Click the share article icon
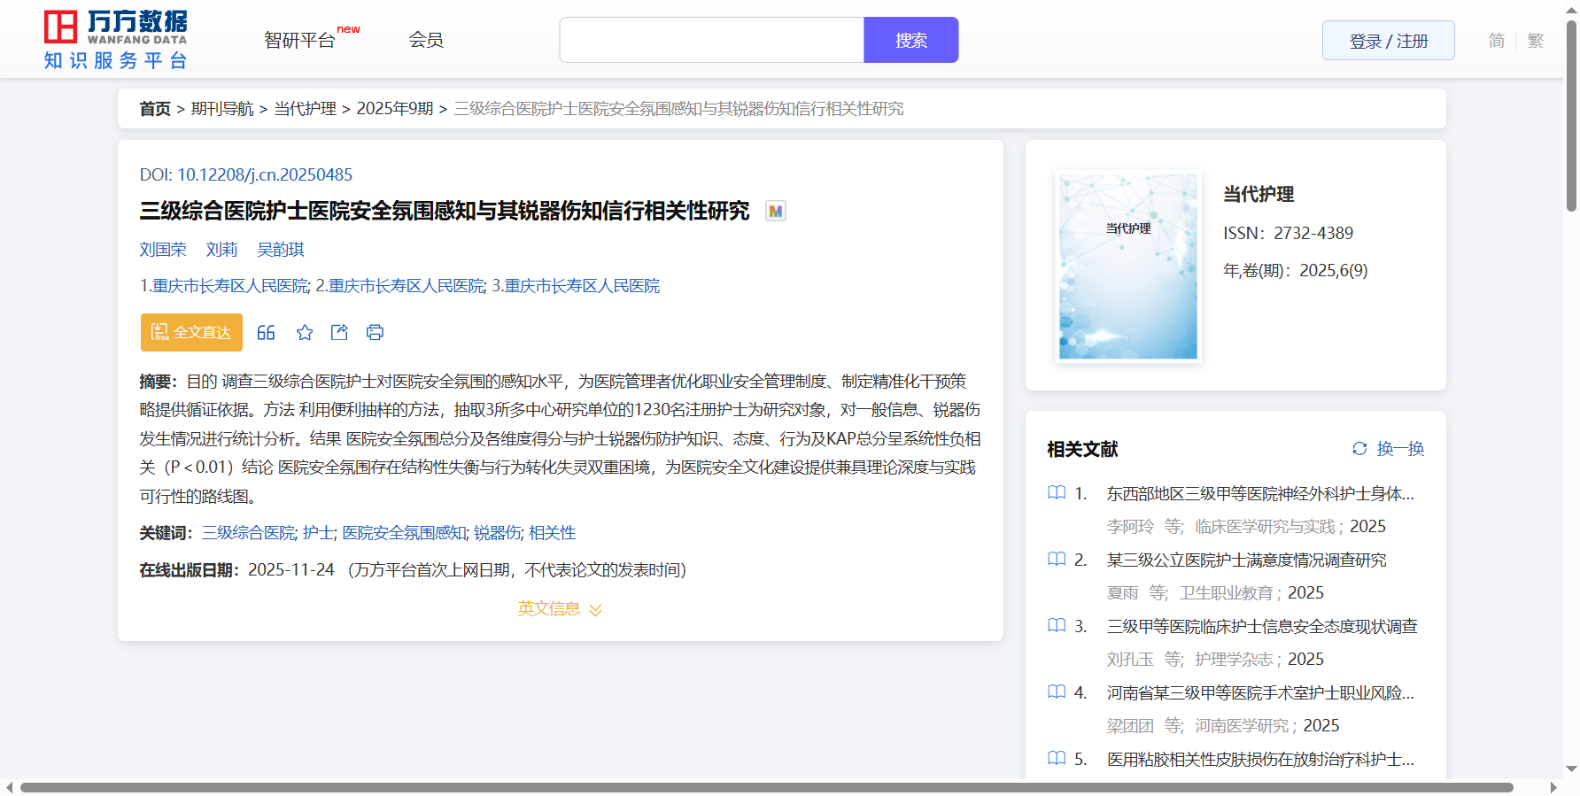The width and height of the screenshot is (1580, 796). click(339, 333)
